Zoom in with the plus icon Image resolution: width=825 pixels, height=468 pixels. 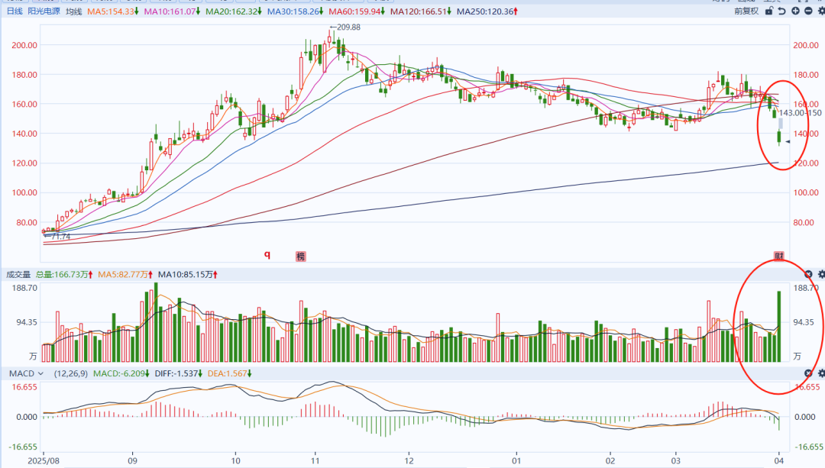click(795, 11)
